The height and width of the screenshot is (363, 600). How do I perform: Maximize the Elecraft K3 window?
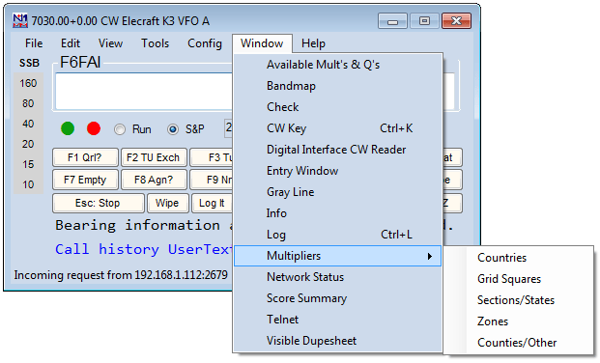pyautogui.click(x=424, y=21)
